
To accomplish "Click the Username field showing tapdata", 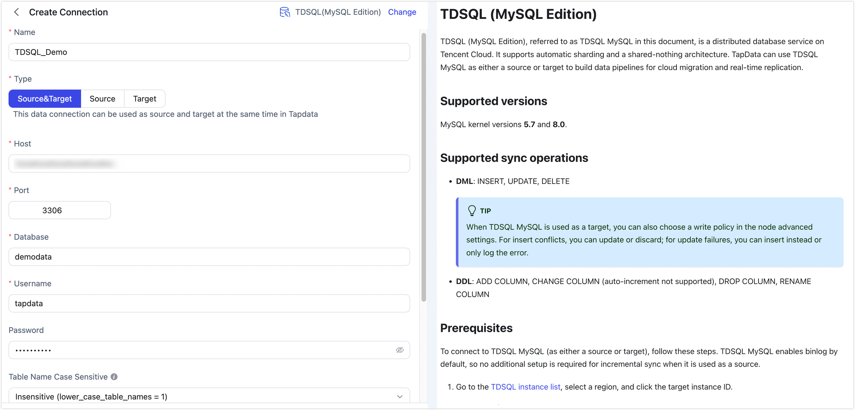I will (x=209, y=303).
